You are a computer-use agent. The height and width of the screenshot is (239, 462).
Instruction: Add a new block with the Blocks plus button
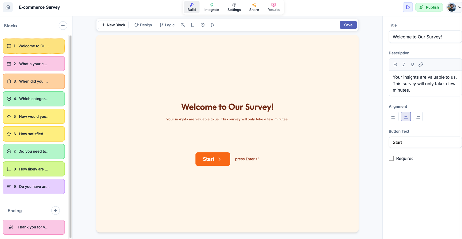[63, 25]
